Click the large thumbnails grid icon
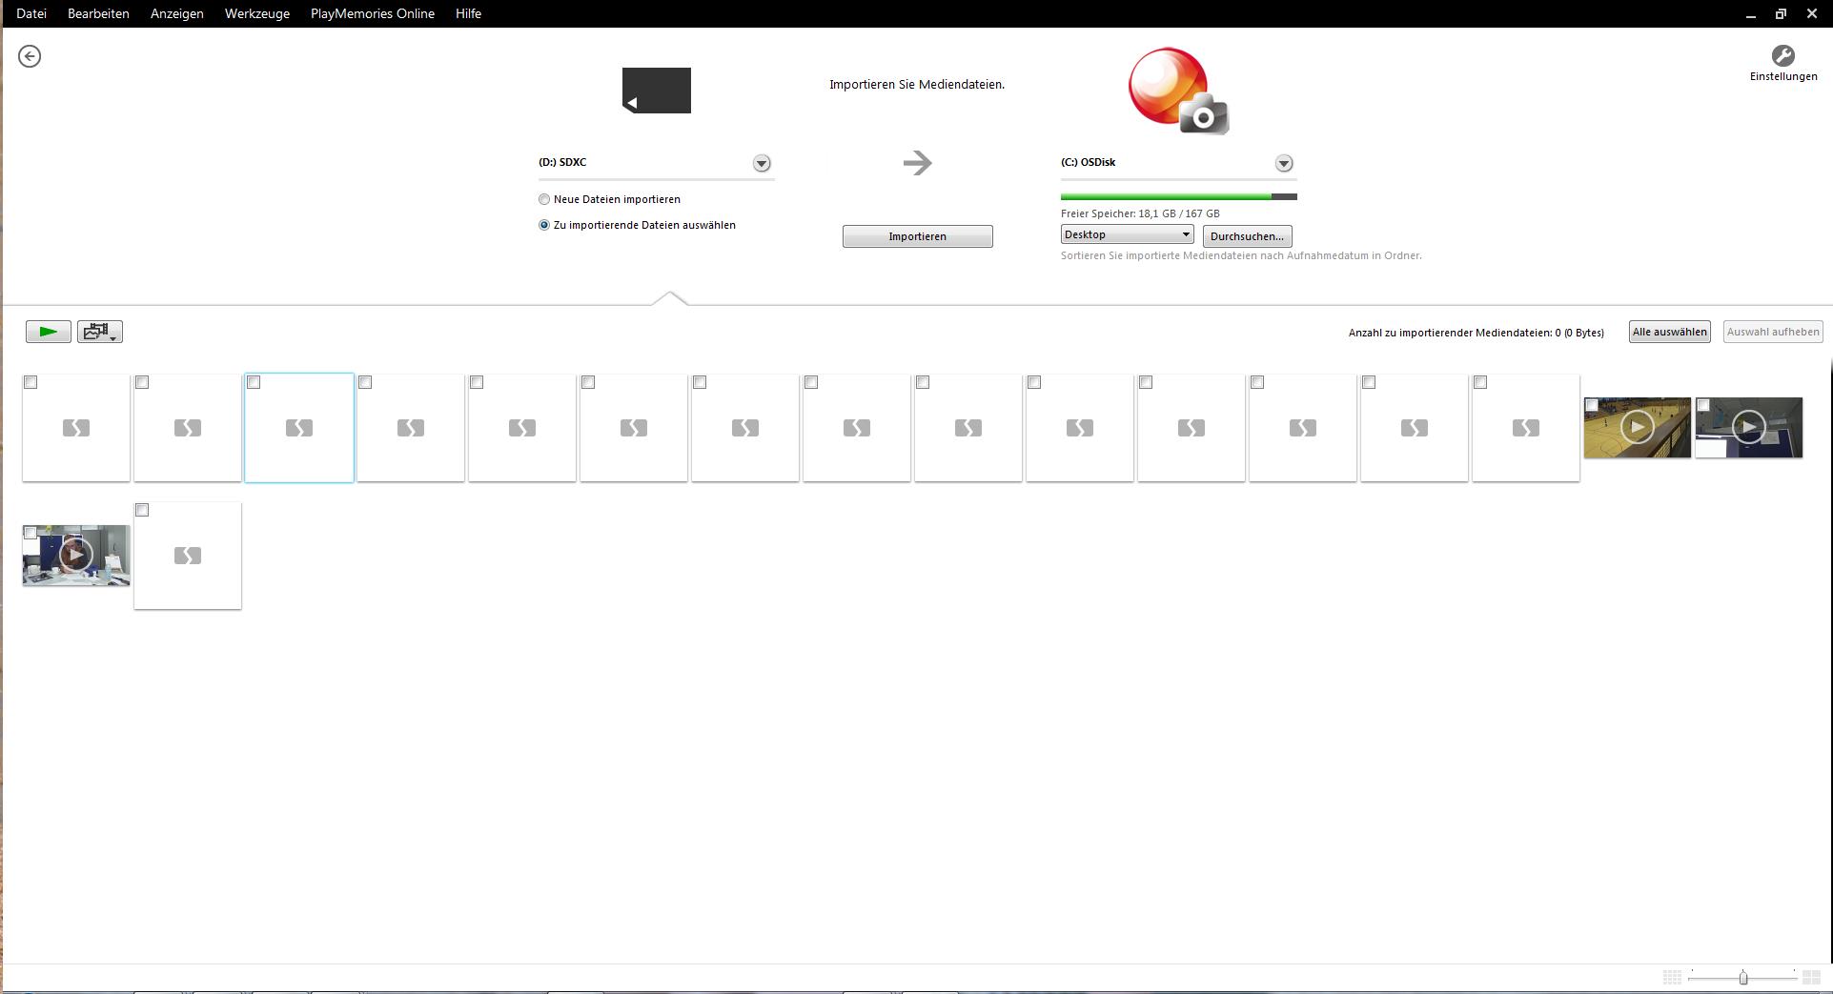This screenshot has height=994, width=1833. coord(1811,978)
